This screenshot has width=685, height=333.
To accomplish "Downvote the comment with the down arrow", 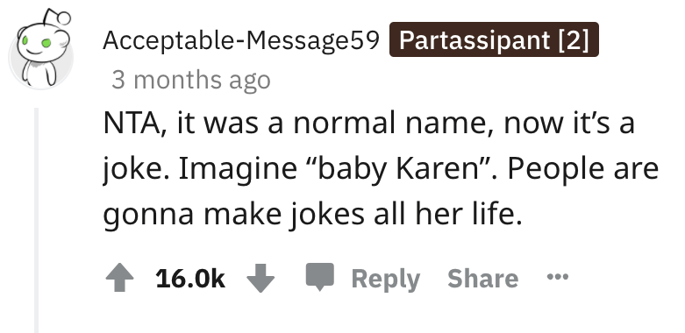I will (260, 279).
